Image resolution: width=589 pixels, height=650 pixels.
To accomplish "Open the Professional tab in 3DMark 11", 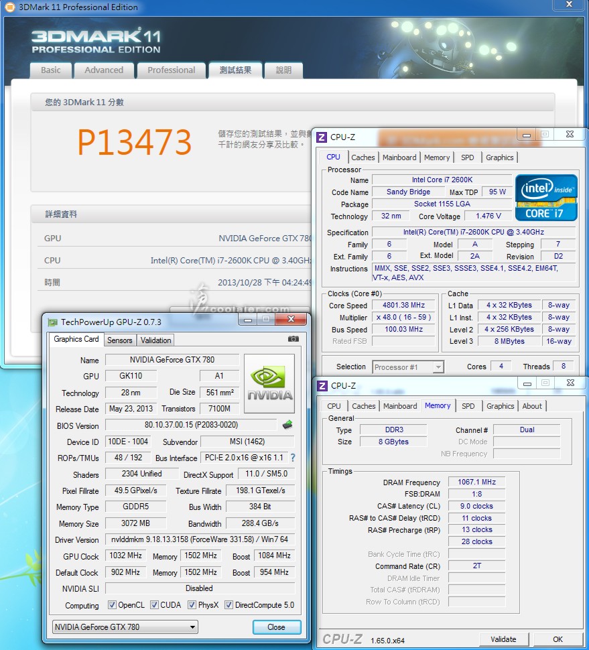I will (171, 70).
